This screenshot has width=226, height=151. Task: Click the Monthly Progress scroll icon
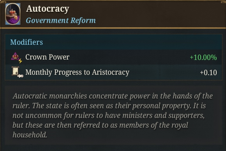pyautogui.click(x=17, y=72)
